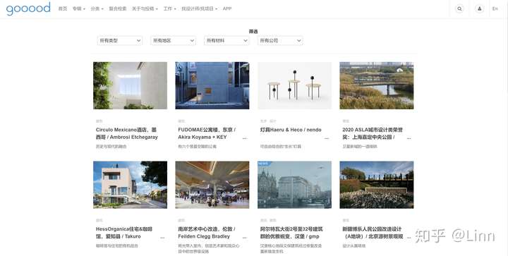Open the 所有材料 filter dropdown
This screenshot has height=256, width=508.
click(226, 40)
